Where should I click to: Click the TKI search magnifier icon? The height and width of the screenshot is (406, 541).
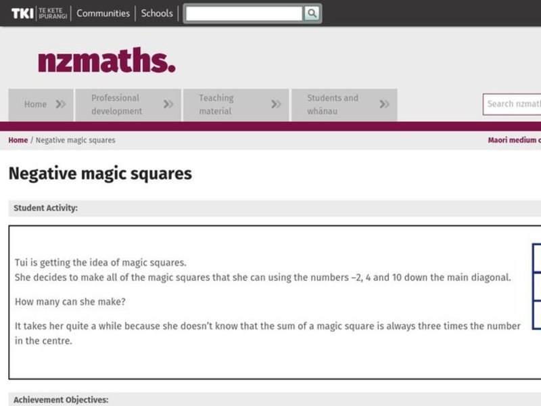click(x=310, y=13)
